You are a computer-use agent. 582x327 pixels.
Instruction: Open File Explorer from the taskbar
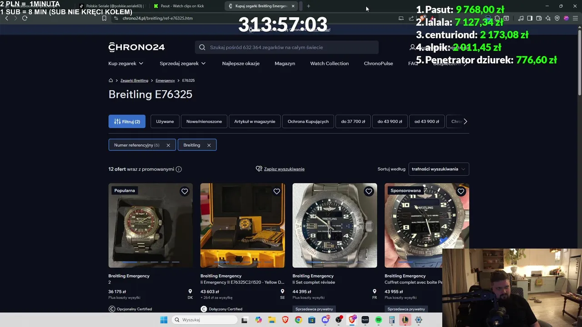coord(271,320)
